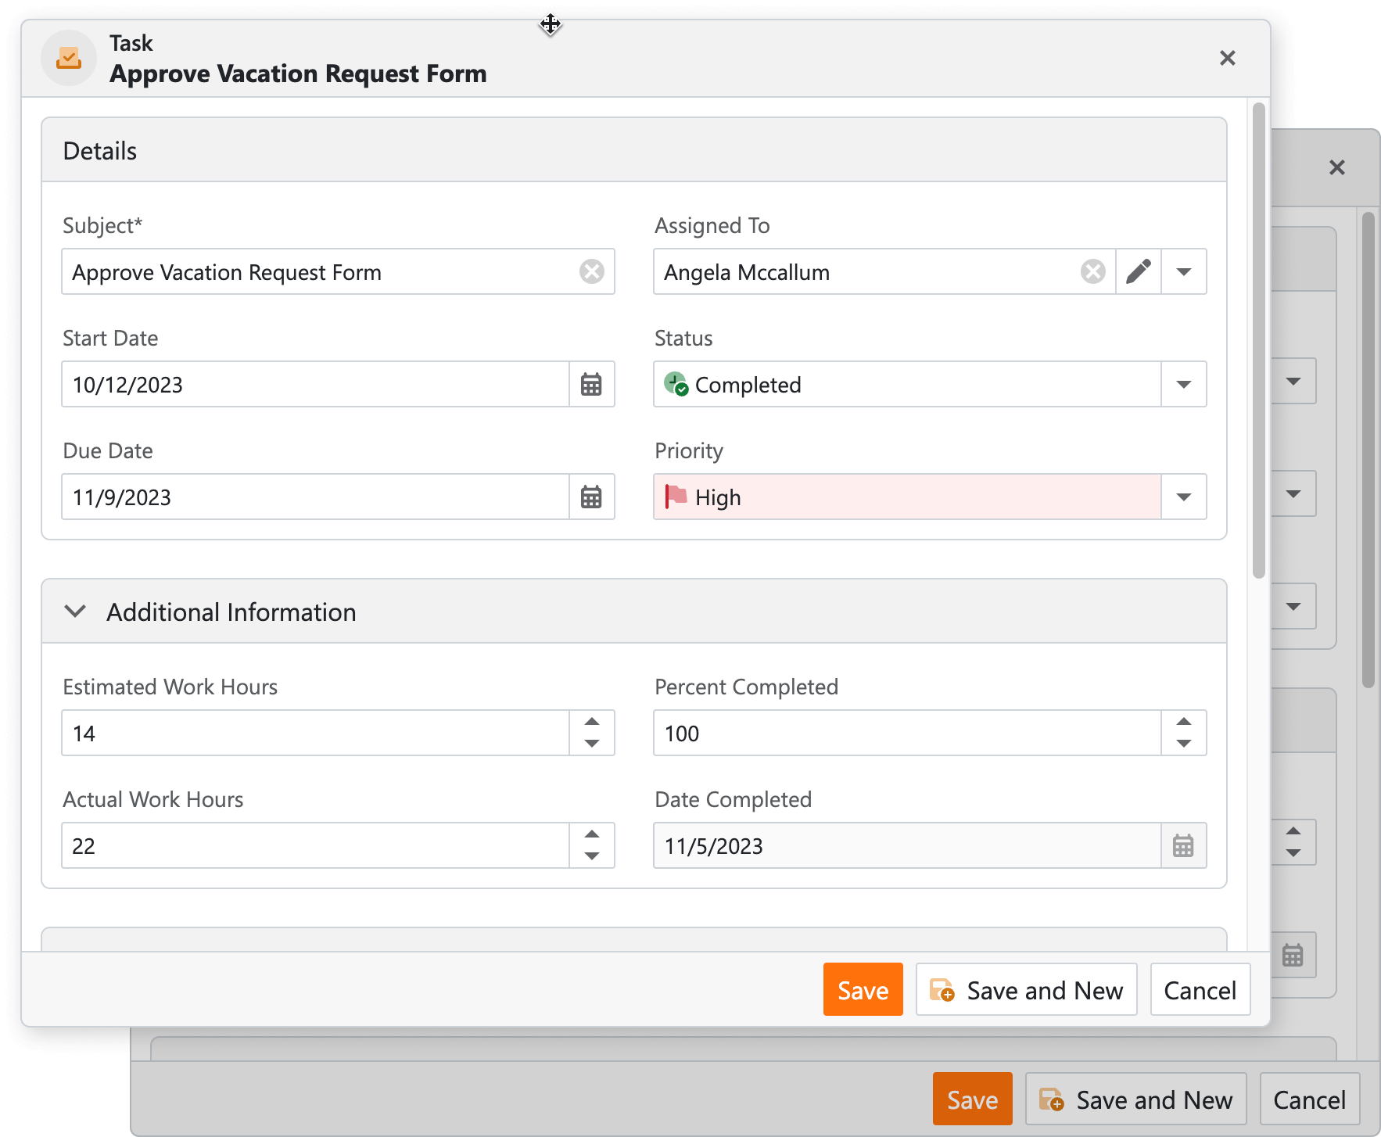Open the Due Date calendar picker
This screenshot has height=1137, width=1381.
[x=592, y=497]
